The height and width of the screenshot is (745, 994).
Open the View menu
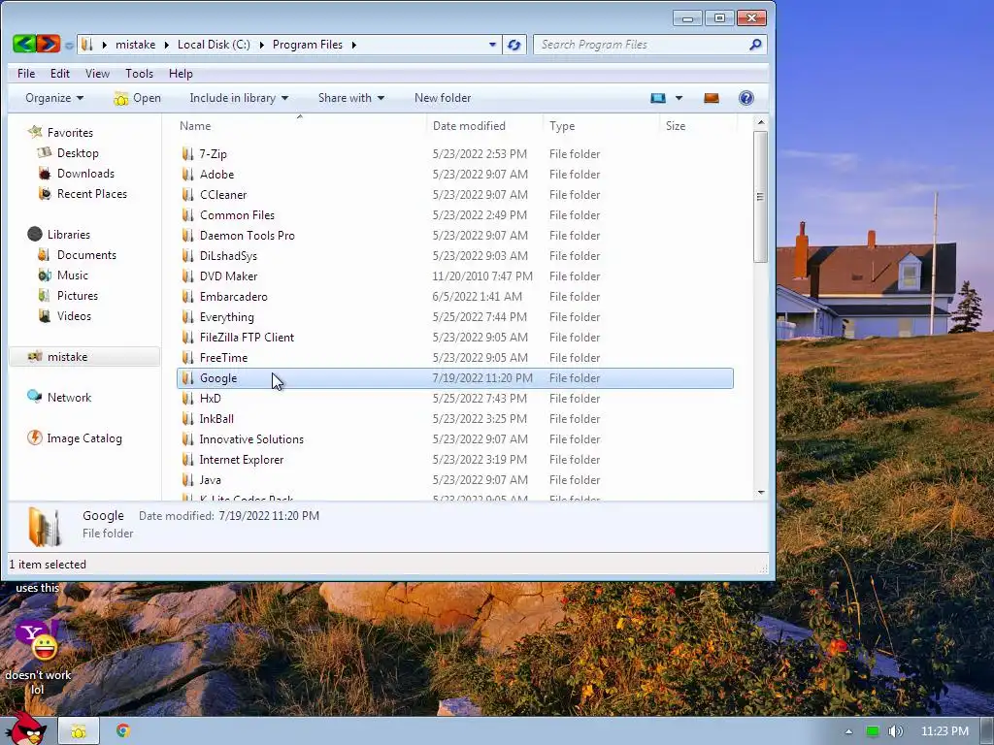click(97, 74)
